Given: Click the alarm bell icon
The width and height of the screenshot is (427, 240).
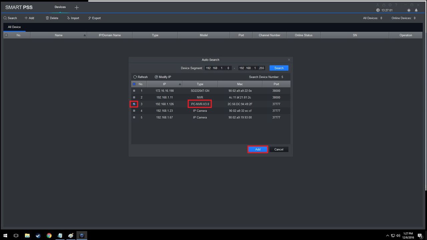Looking at the screenshot, I should pyautogui.click(x=417, y=10).
